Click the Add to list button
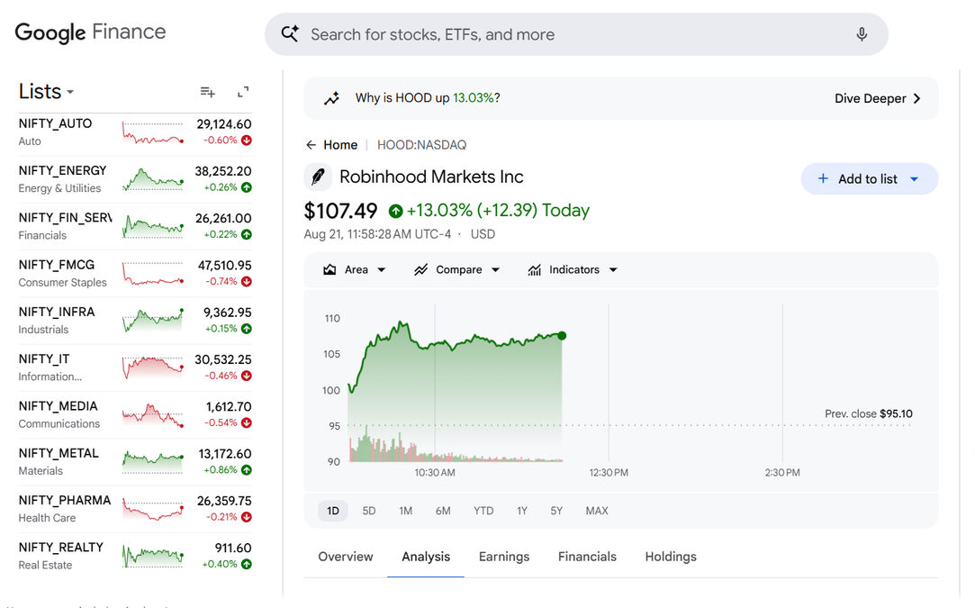 tap(870, 178)
